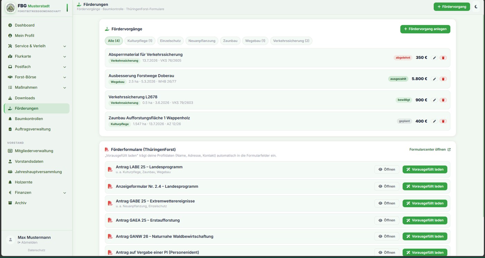The width and height of the screenshot is (485, 258).
Task: Filter by Kulturpflege (1)
Action: (x=140, y=41)
